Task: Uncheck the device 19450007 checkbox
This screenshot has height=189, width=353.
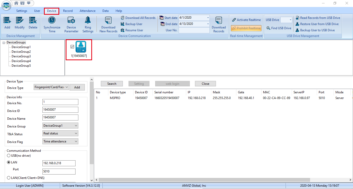Action: [x=72, y=47]
